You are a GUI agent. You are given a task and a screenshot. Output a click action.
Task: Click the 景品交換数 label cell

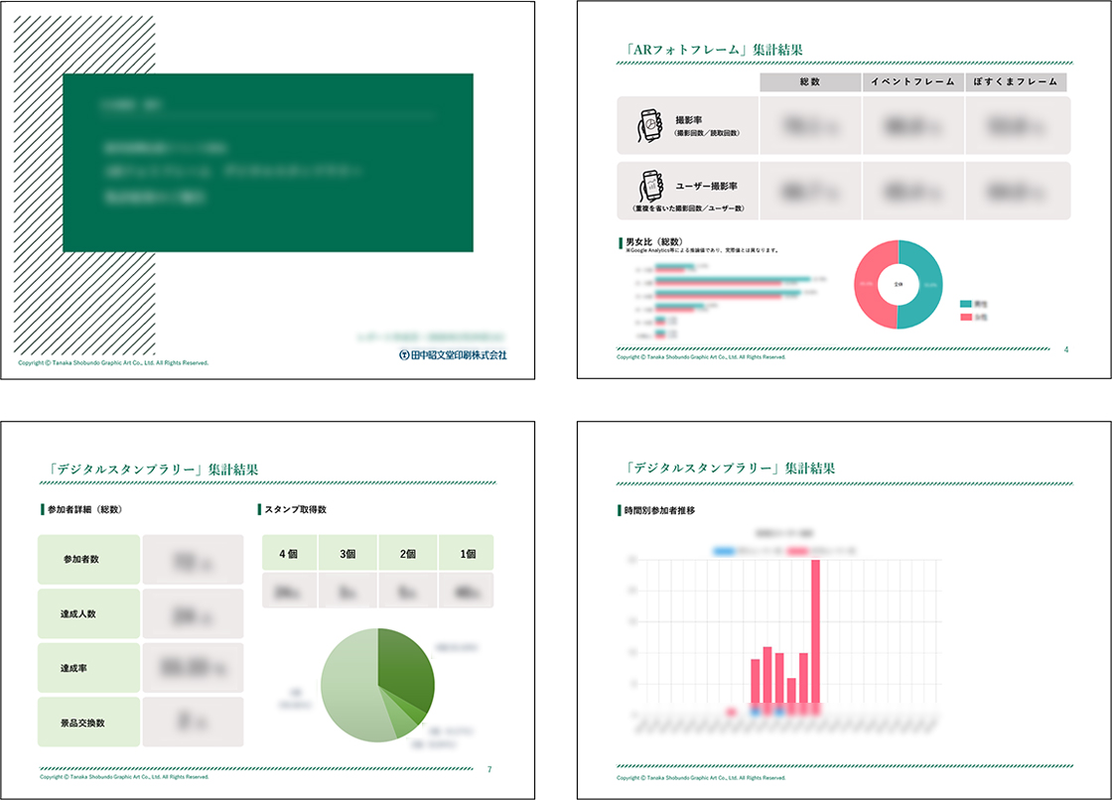pyautogui.click(x=88, y=723)
